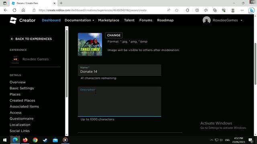View site information lock icon
The height and width of the screenshot is (144, 257).
[x=34, y=10]
